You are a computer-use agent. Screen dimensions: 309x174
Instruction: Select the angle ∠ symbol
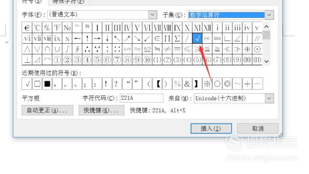(x=237, y=39)
